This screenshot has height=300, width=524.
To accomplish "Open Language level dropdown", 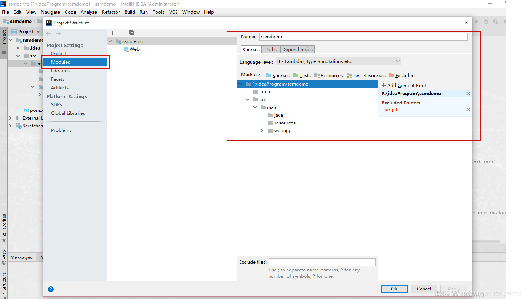I will point(338,61).
